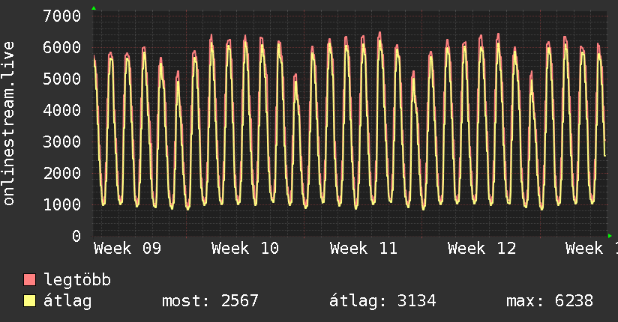Viewport: 618px width, 322px height.
Task: Click the átlag legend label next to yellow swatch
Action: point(67,301)
